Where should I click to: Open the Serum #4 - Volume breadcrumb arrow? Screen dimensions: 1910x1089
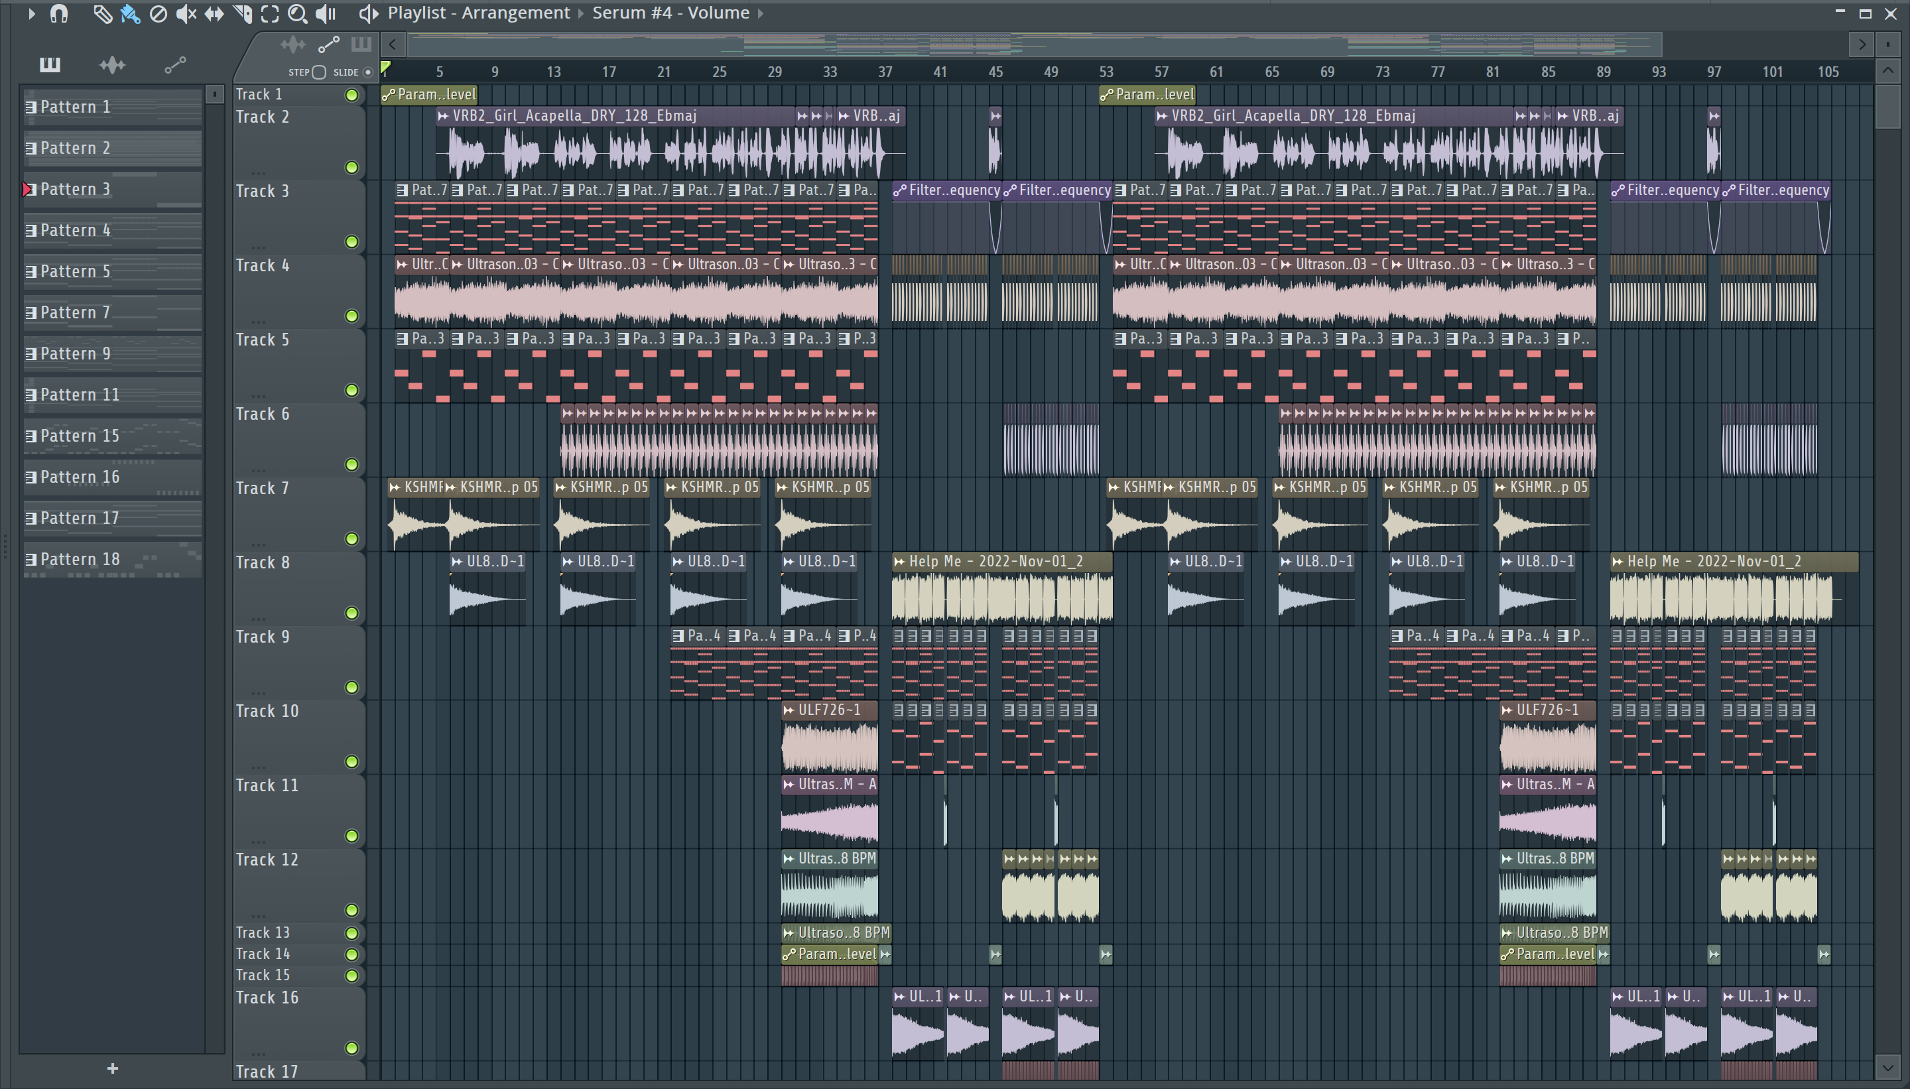click(x=761, y=13)
